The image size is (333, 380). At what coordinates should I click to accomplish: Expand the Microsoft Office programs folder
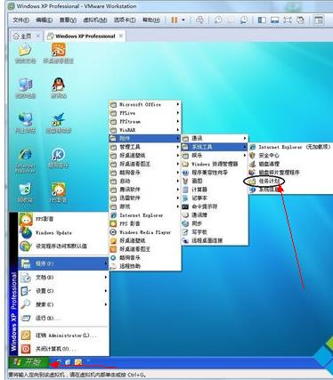[x=145, y=104]
